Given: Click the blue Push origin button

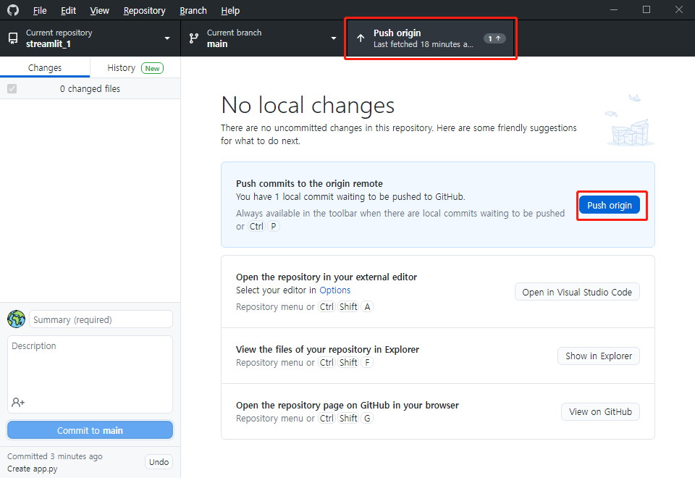Looking at the screenshot, I should coord(610,205).
